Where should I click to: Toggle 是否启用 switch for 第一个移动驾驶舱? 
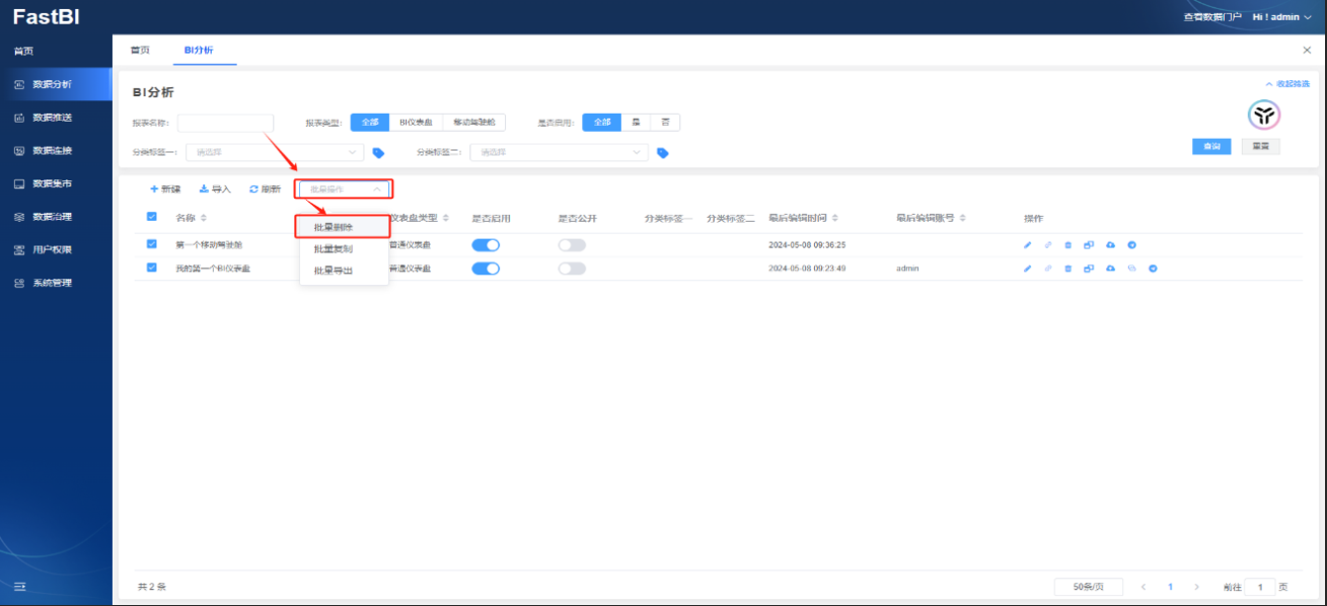tap(486, 245)
